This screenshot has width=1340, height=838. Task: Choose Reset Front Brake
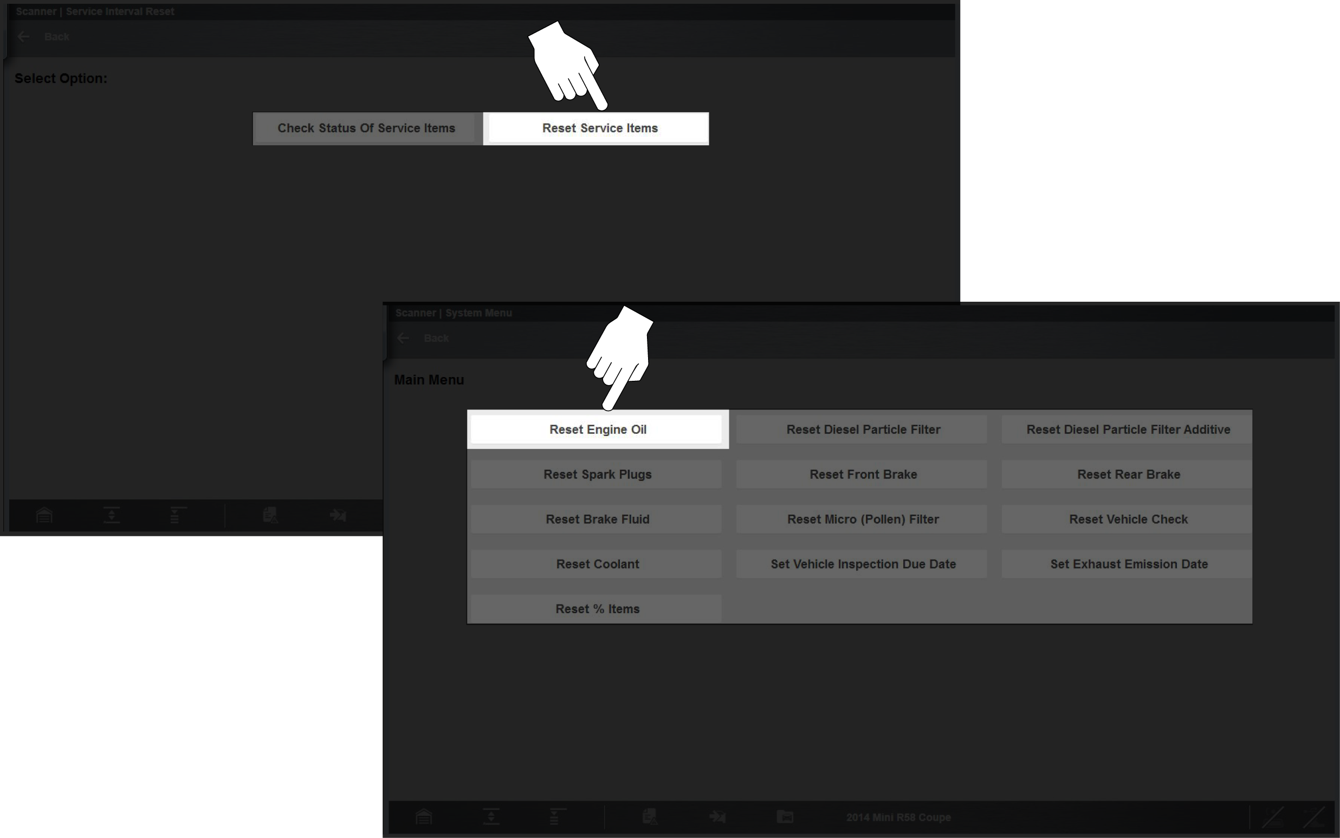click(x=863, y=475)
